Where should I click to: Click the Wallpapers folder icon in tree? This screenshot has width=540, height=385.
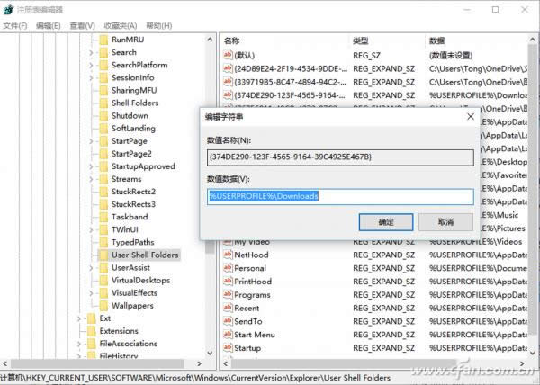(102, 305)
